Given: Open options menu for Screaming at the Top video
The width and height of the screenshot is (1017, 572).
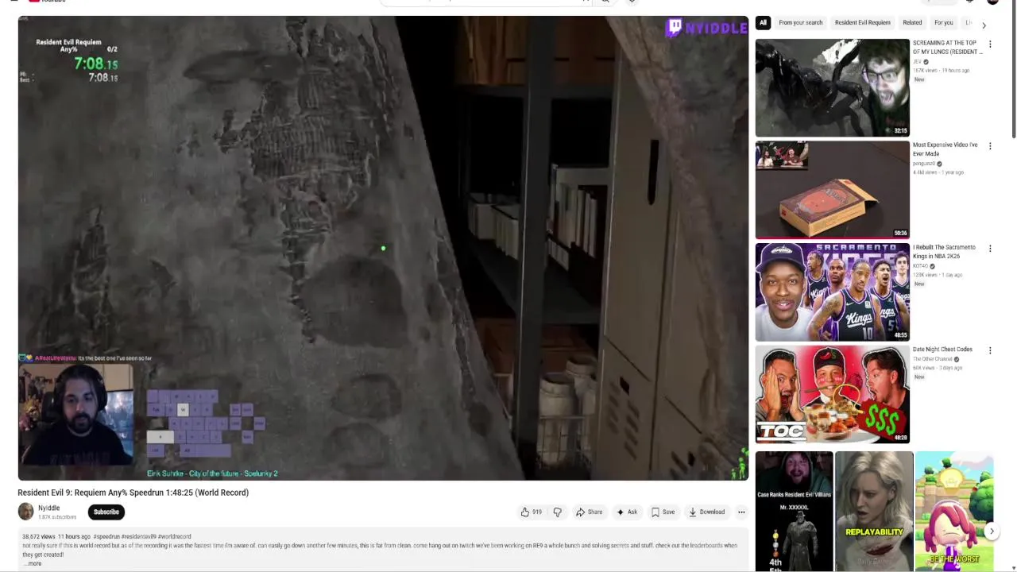Looking at the screenshot, I should tap(990, 44).
